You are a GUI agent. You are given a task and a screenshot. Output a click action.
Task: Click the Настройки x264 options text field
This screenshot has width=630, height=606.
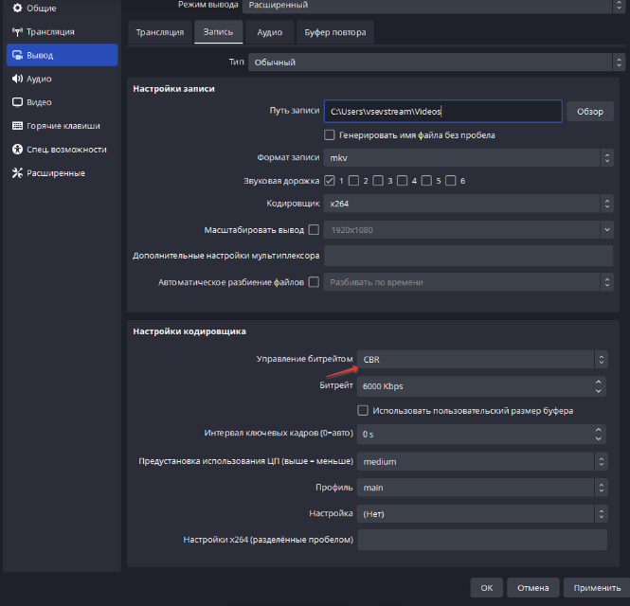(482, 540)
